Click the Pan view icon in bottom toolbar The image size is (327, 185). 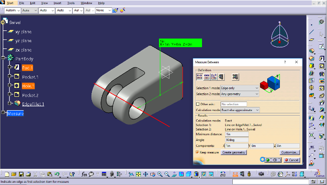pyautogui.click(x=145, y=174)
